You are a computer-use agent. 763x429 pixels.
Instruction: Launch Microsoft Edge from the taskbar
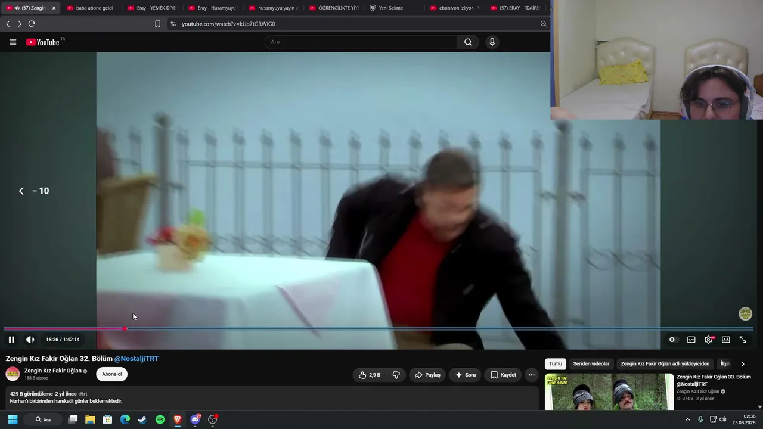pos(125,419)
